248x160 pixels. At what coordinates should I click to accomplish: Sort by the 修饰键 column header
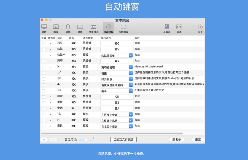pos(52,38)
